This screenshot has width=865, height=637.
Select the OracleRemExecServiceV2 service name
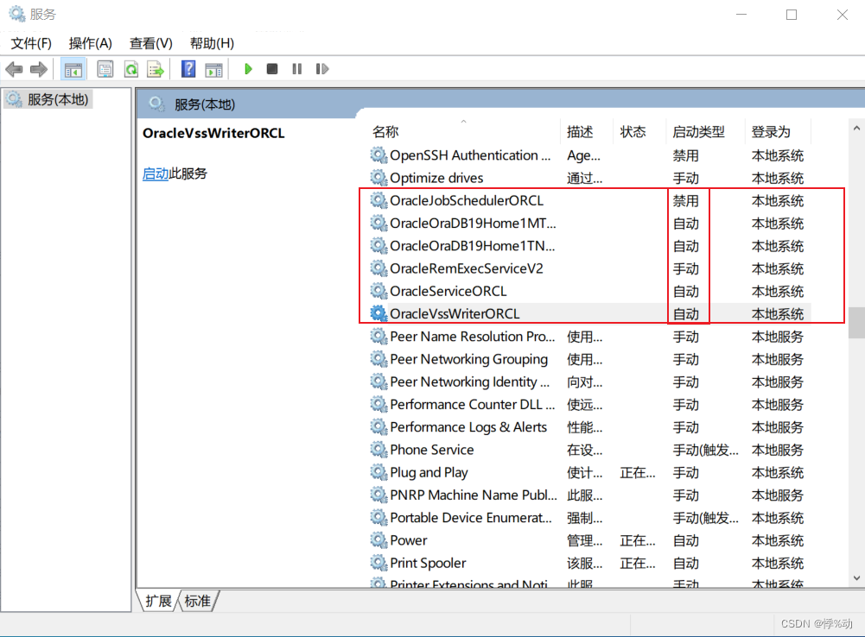467,268
